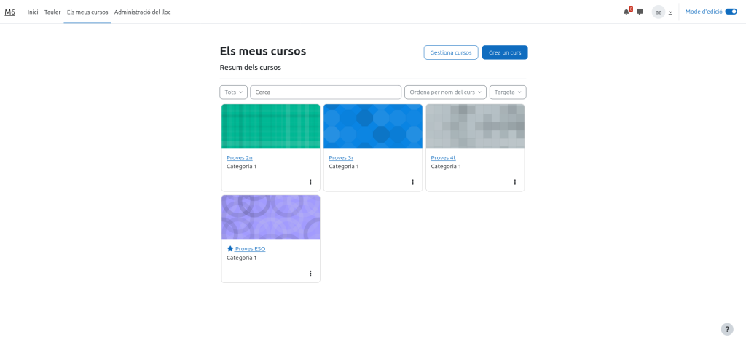746x348 pixels.
Task: Open three-dot menu for Proves 3r
Action: click(x=412, y=182)
